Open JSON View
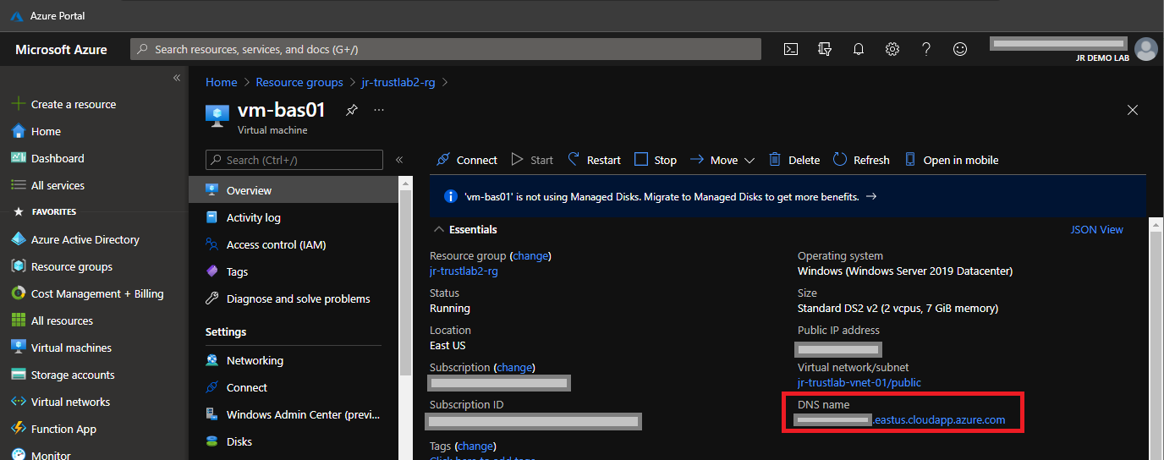This screenshot has height=460, width=1164. point(1096,229)
